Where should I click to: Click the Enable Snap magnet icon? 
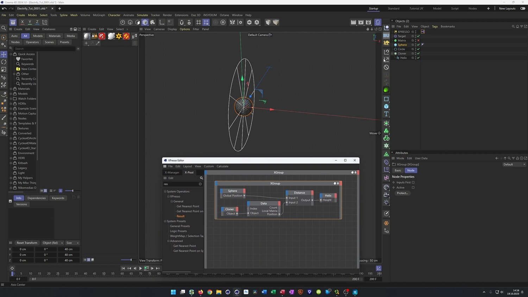coord(182,22)
